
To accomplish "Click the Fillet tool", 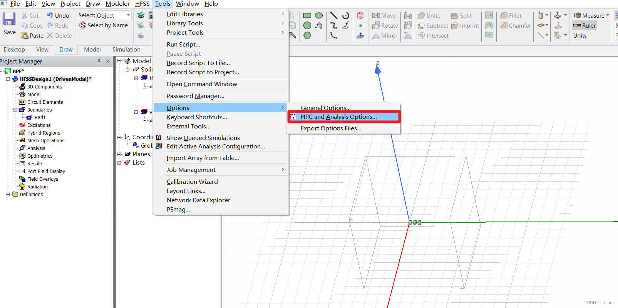I will click(x=511, y=16).
